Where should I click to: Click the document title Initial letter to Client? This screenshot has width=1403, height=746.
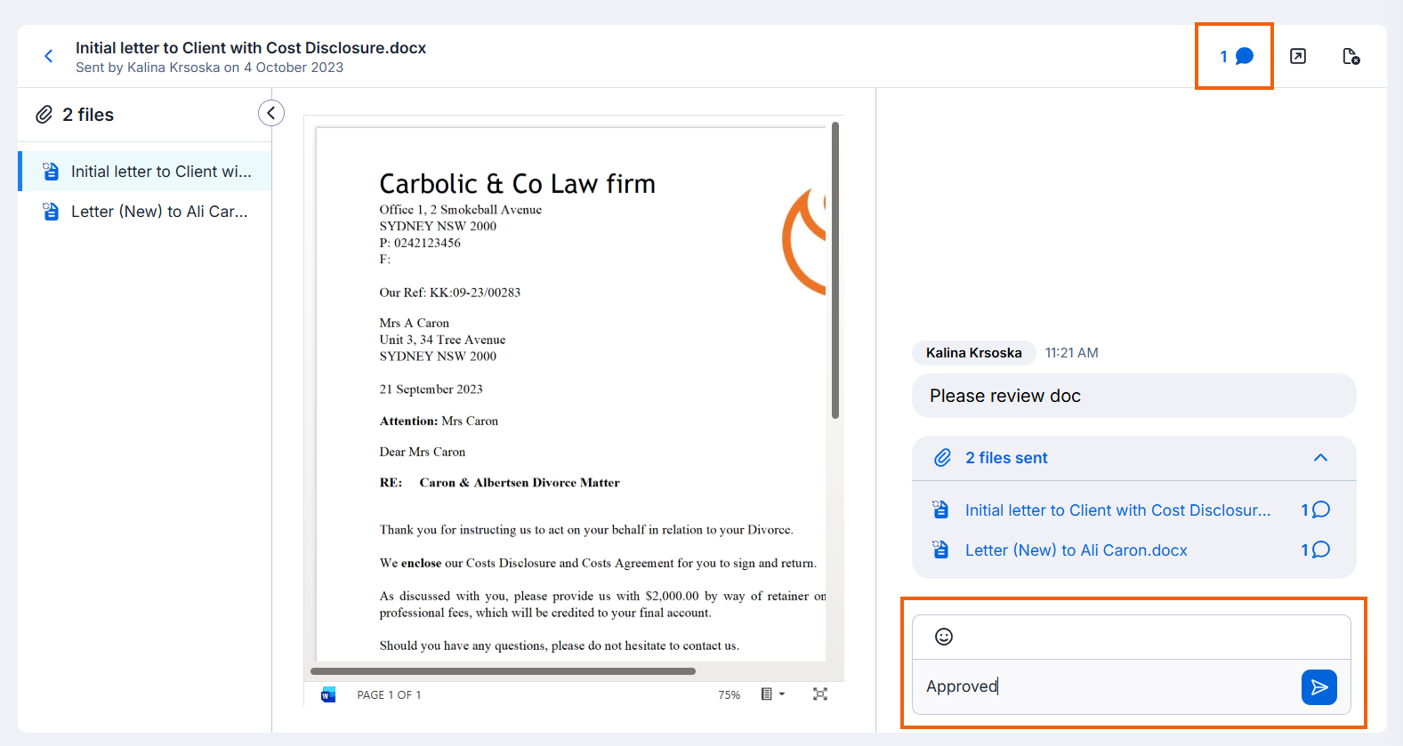[x=251, y=48]
